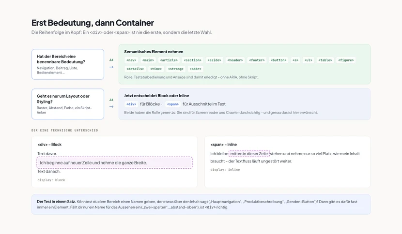Select the <main> tag chip
Viewport: 402px width, 234px height.
click(x=148, y=60)
